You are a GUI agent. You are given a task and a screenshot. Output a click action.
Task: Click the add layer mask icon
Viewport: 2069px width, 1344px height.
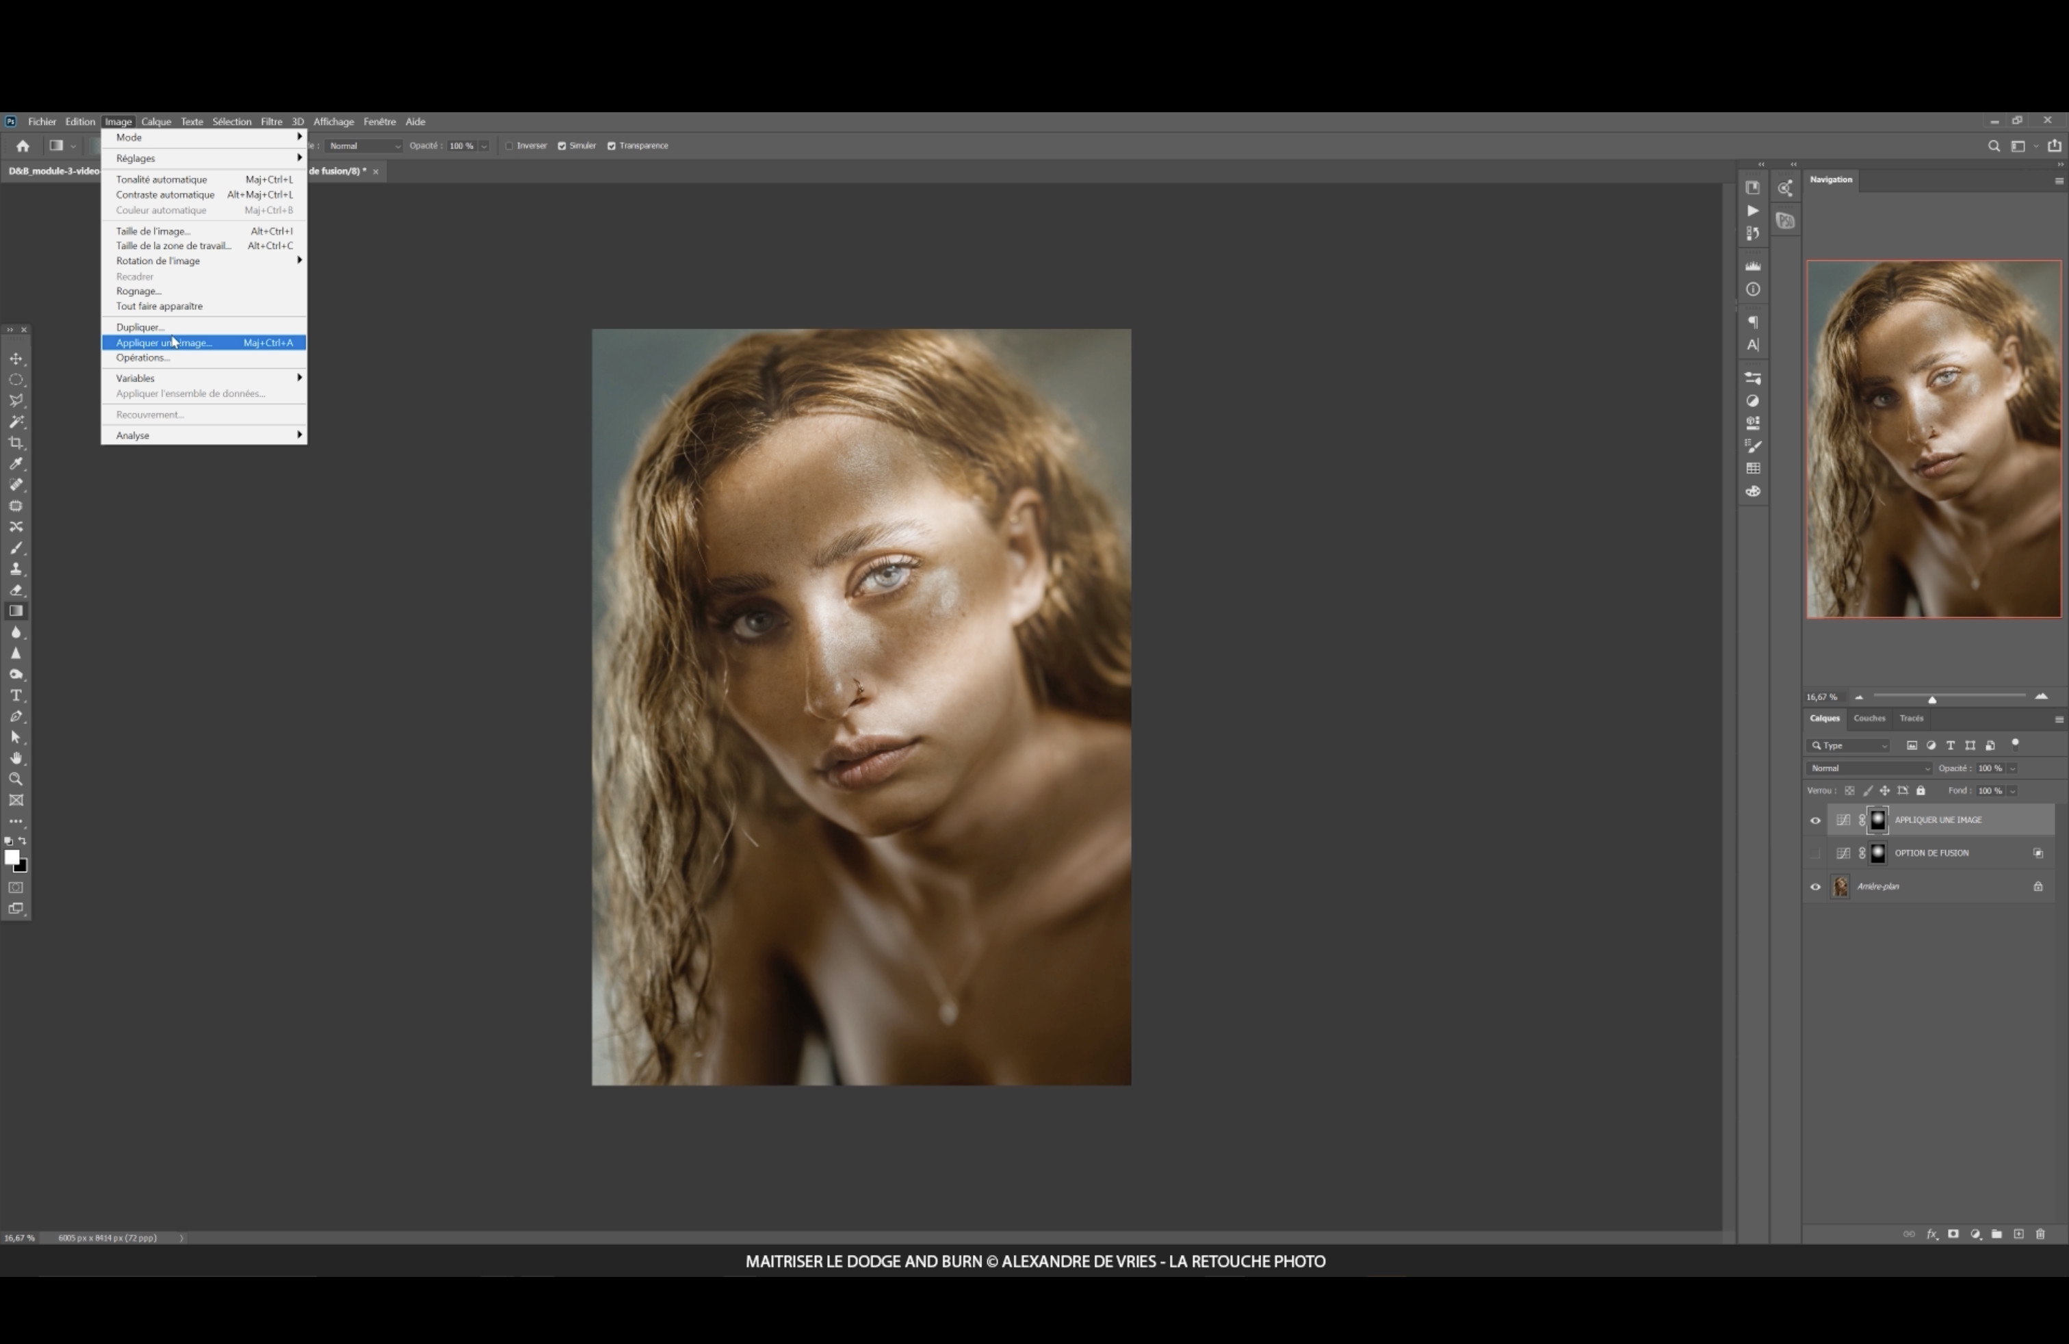1953,1235
